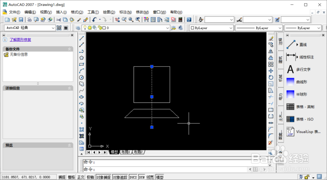Select the Array modify tool
This screenshot has width=327, height=180.
(271, 64)
